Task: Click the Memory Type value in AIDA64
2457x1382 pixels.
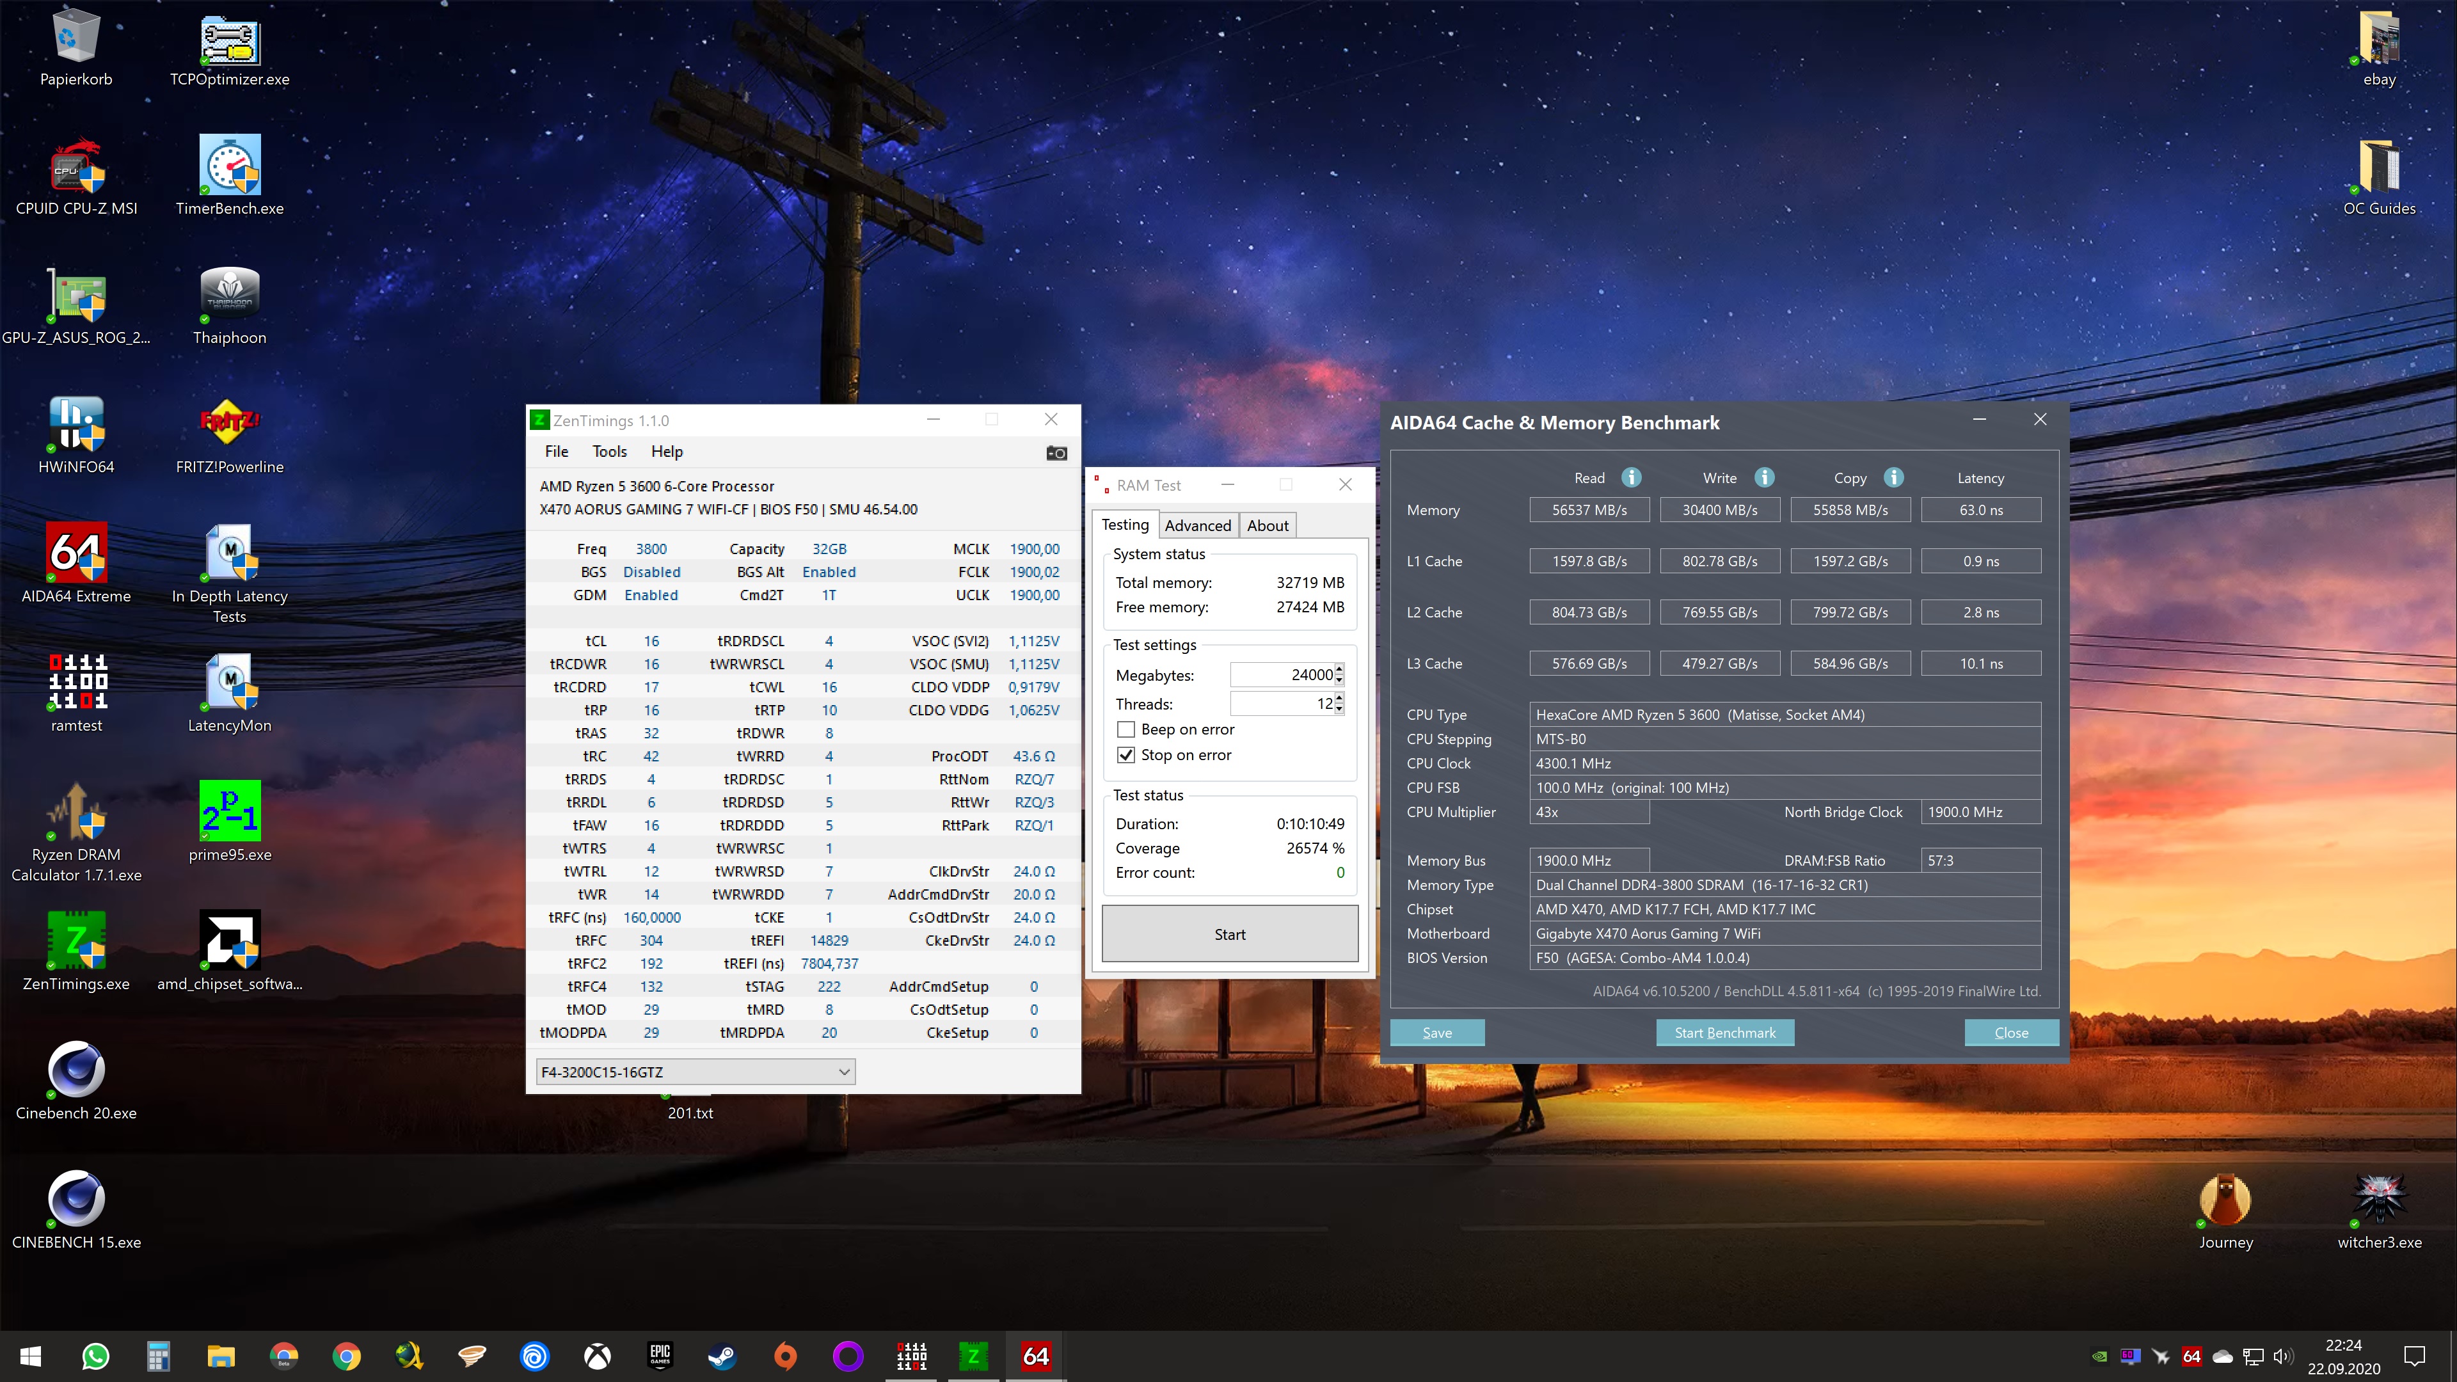Action: pyautogui.click(x=1785, y=885)
